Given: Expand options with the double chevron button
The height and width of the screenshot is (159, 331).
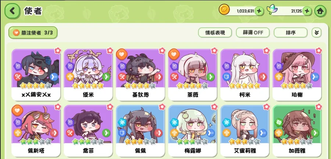Looking at the screenshot, I should pos(316,32).
